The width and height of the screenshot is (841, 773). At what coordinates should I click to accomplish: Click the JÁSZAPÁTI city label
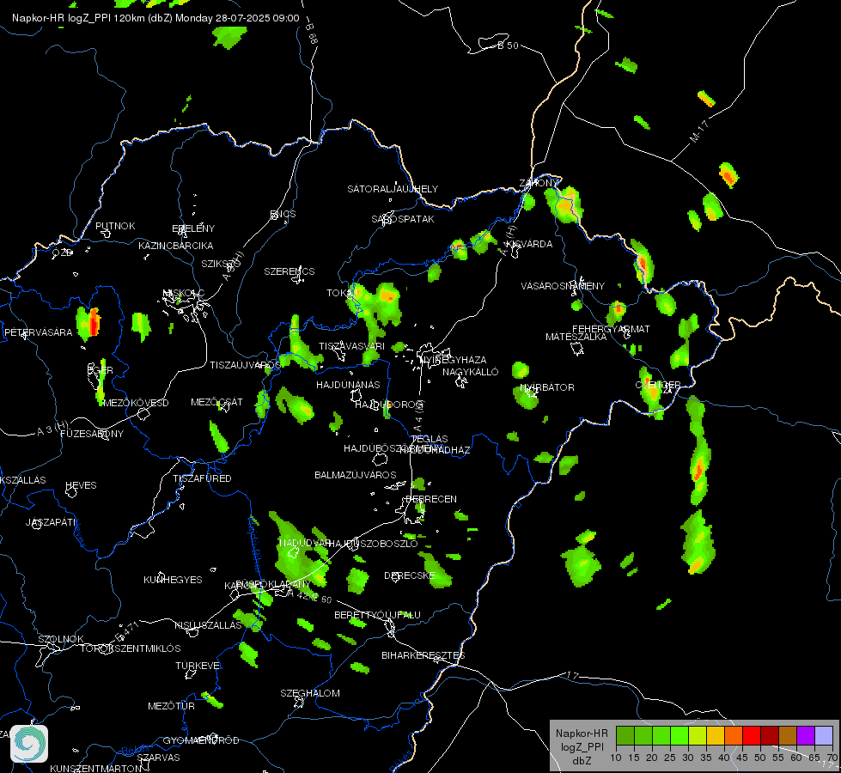coord(51,522)
